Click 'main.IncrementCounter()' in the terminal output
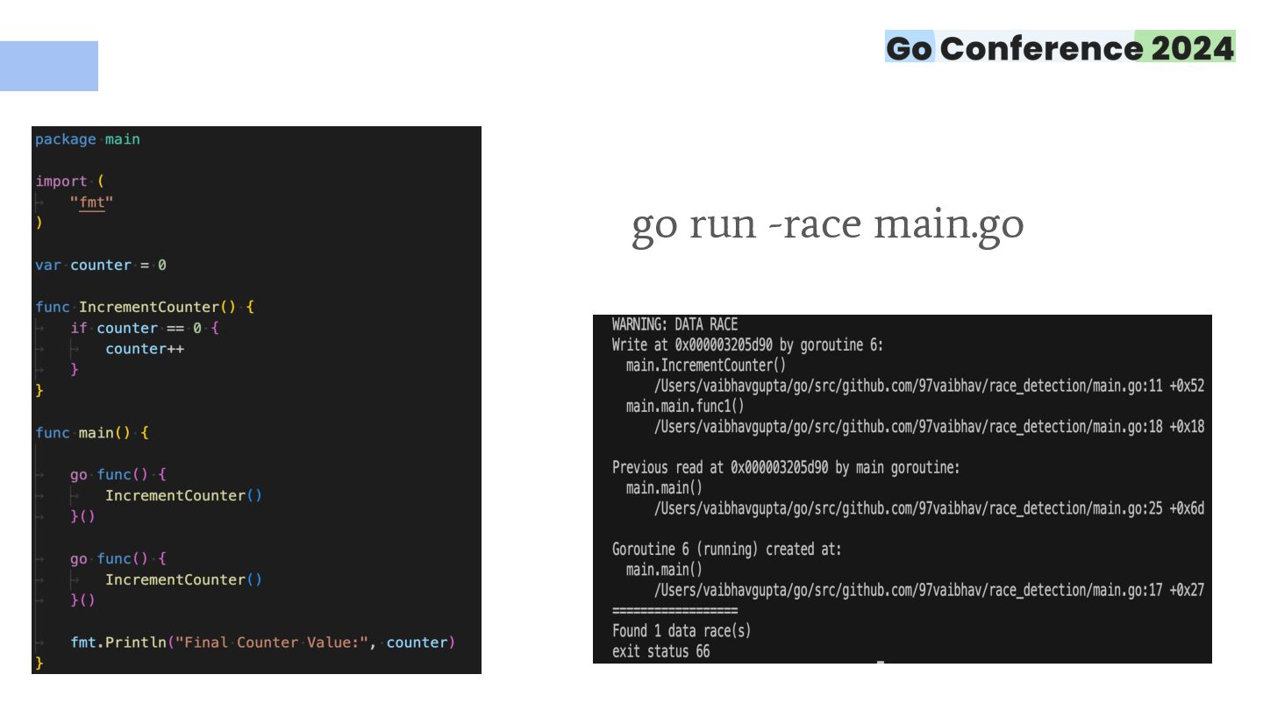The width and height of the screenshot is (1263, 710). 706,366
